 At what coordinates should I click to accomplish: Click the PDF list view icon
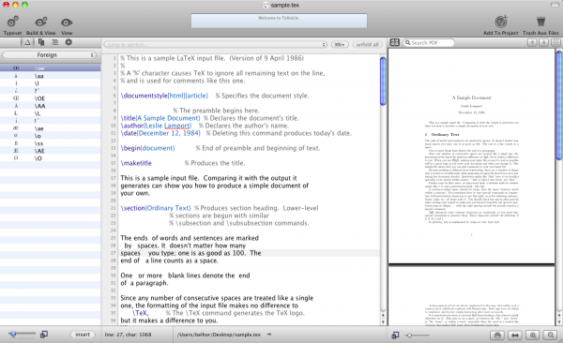(x=555, y=43)
